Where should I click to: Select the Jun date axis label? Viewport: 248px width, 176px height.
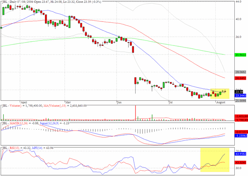tap(119, 102)
